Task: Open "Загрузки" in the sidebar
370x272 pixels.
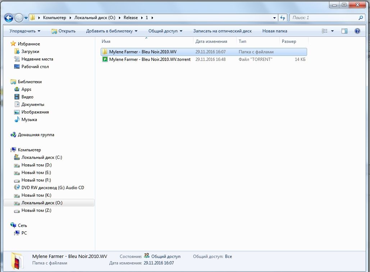Action: [x=30, y=51]
